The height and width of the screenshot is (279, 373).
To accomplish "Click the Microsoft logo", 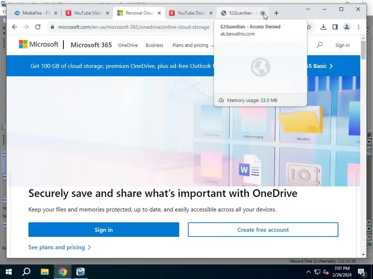I will point(39,44).
